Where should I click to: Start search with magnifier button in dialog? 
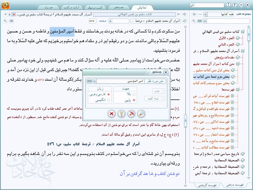coord(141,114)
